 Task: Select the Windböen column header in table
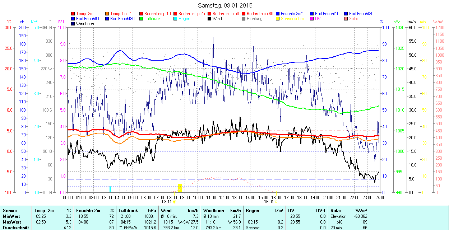[213, 211]
